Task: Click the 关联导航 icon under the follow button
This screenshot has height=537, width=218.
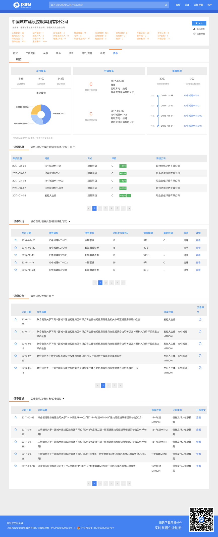Action: coord(194,34)
